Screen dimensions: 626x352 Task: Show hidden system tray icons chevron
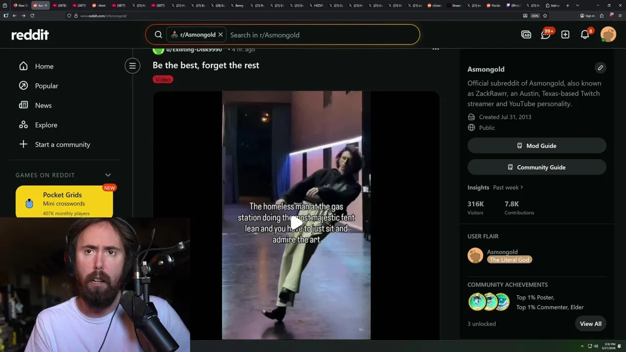click(582, 346)
